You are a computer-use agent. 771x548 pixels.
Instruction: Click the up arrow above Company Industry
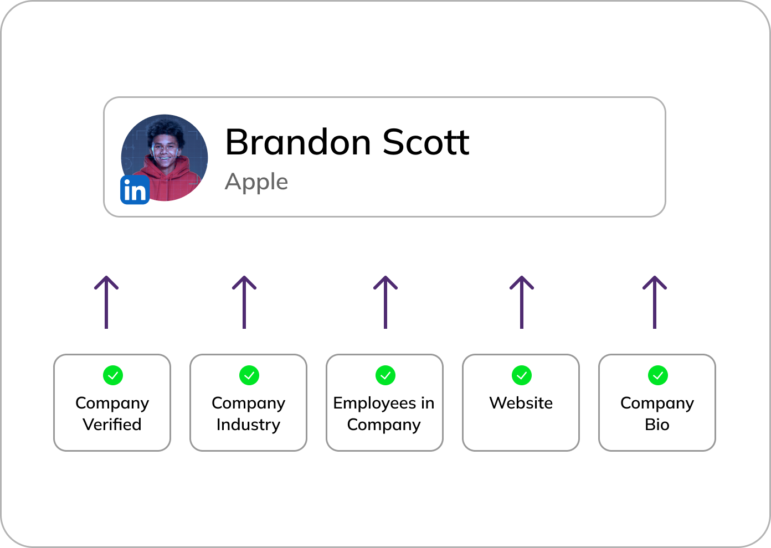pos(244,302)
